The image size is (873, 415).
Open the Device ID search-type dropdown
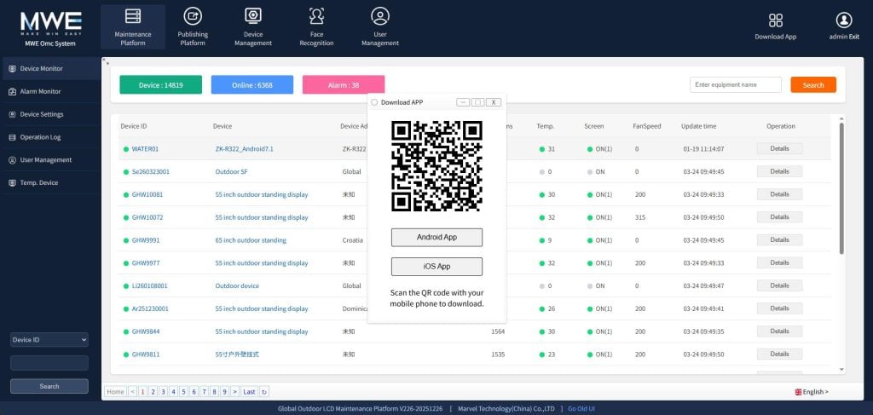click(x=49, y=339)
